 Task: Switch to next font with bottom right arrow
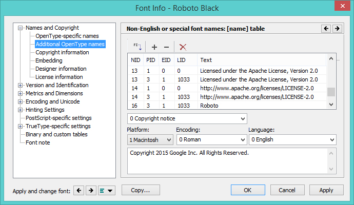pos(90,191)
